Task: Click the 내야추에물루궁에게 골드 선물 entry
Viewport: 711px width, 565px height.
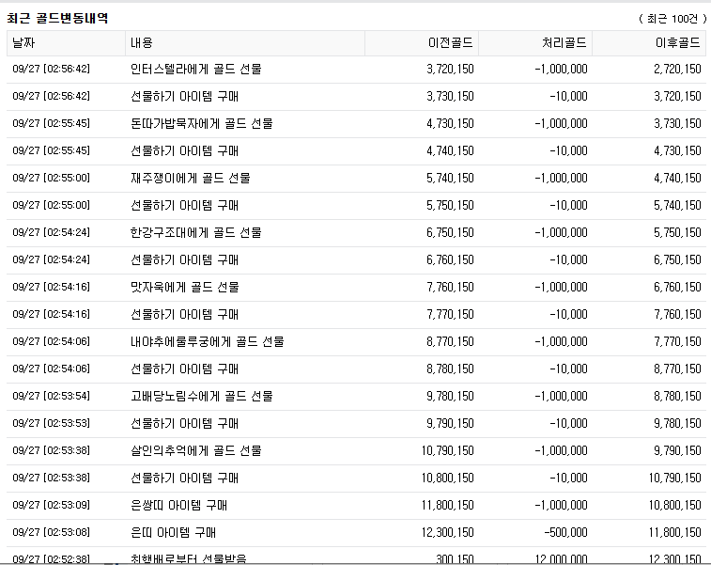Action: click(x=208, y=341)
